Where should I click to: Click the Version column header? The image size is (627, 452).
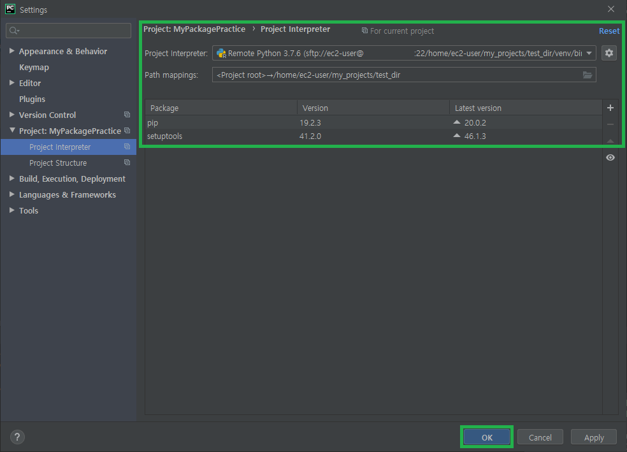pos(373,108)
